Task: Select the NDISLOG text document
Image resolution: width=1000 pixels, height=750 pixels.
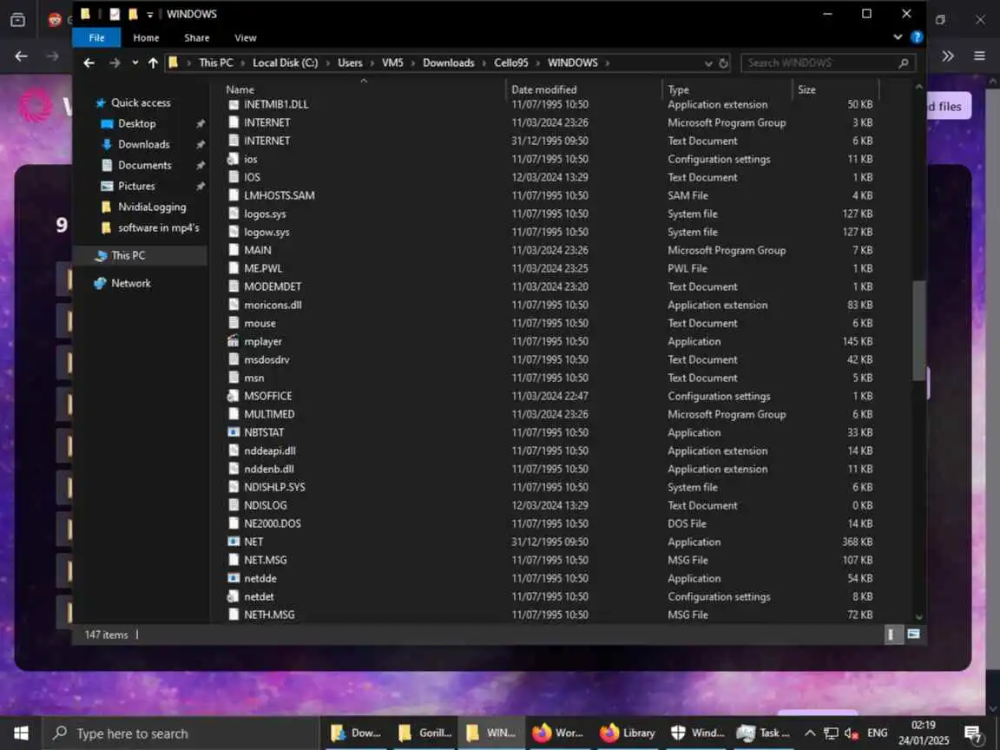Action: [x=266, y=505]
